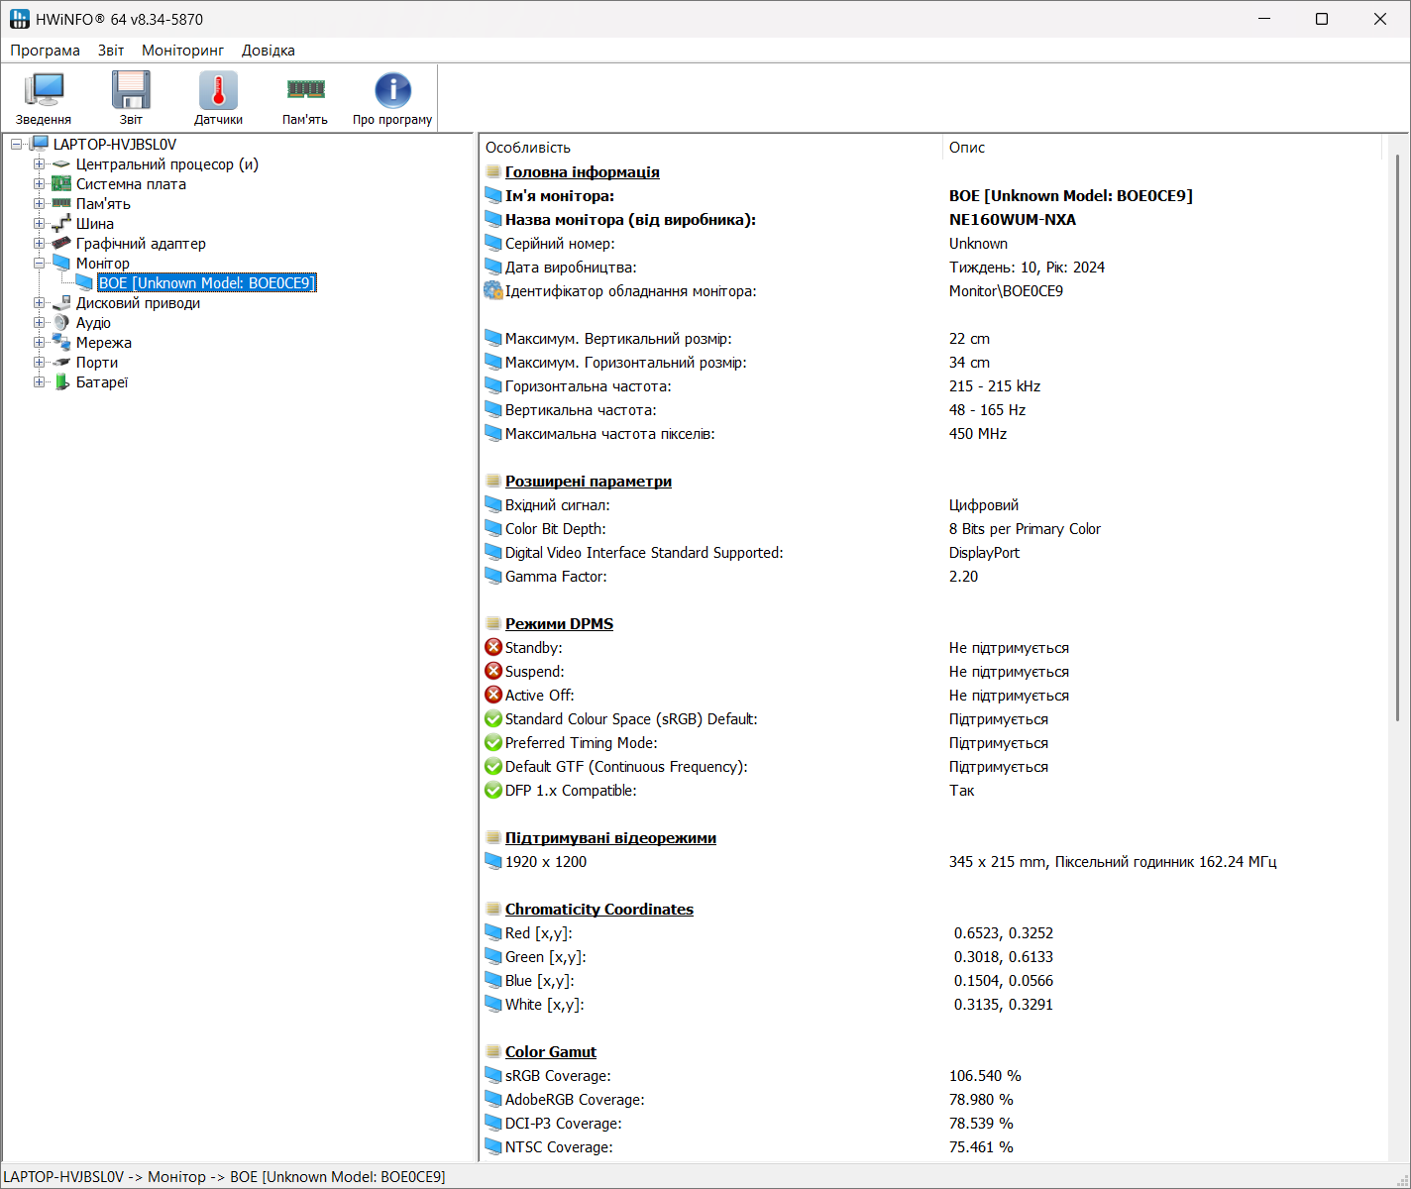
Task: Click the motherboard icon beside Системна плата
Action: coord(61,184)
